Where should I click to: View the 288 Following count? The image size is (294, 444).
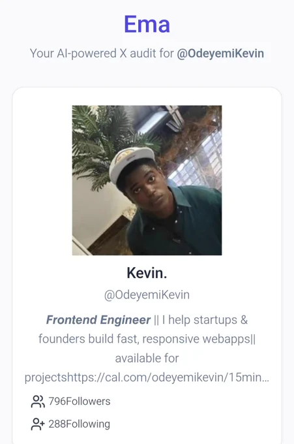(x=79, y=424)
